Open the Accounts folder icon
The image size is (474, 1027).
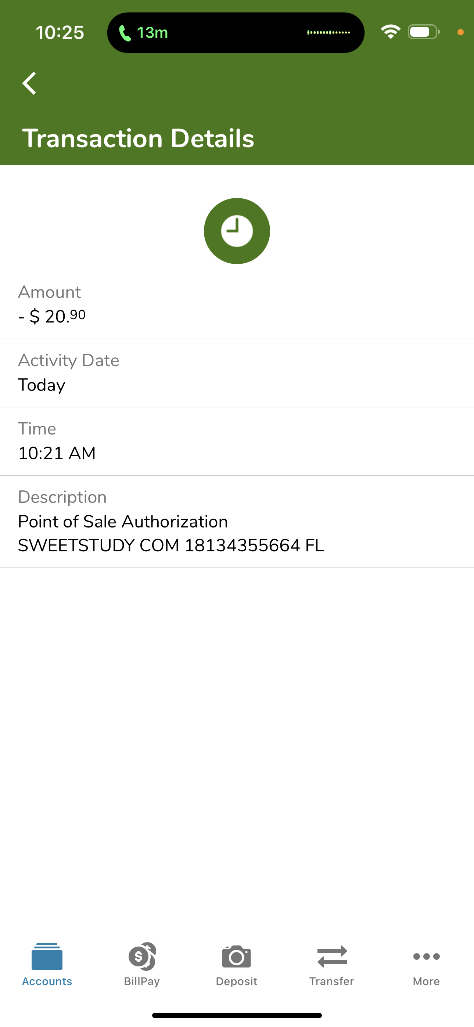click(47, 956)
